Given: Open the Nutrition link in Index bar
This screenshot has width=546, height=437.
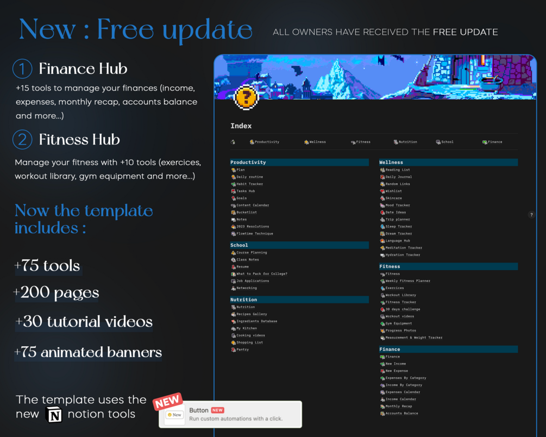Looking at the screenshot, I should click(405, 142).
